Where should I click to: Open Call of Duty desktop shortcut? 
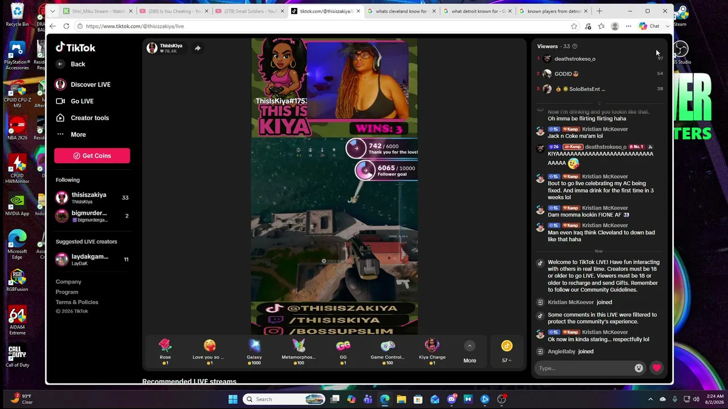pyautogui.click(x=17, y=356)
